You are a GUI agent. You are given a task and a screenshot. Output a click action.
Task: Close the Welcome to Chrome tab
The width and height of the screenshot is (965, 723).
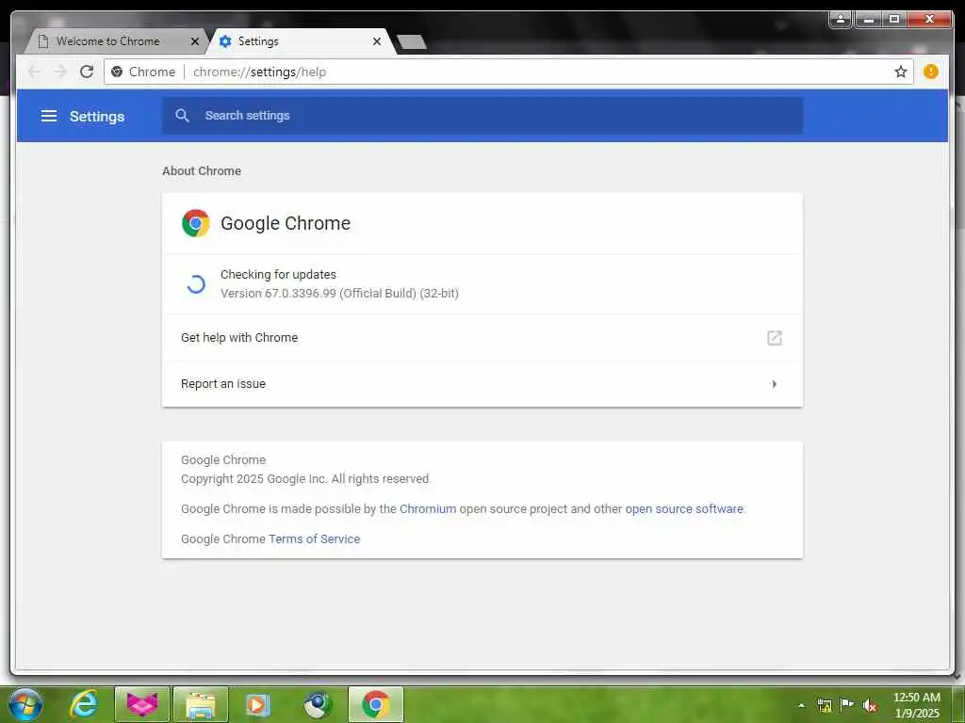[x=195, y=41]
